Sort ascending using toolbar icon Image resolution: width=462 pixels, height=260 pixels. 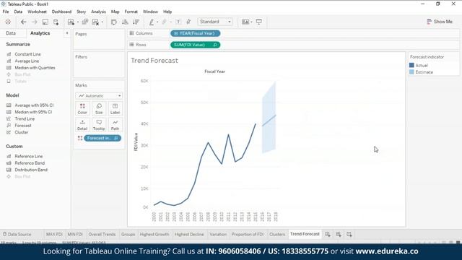[x=125, y=22]
